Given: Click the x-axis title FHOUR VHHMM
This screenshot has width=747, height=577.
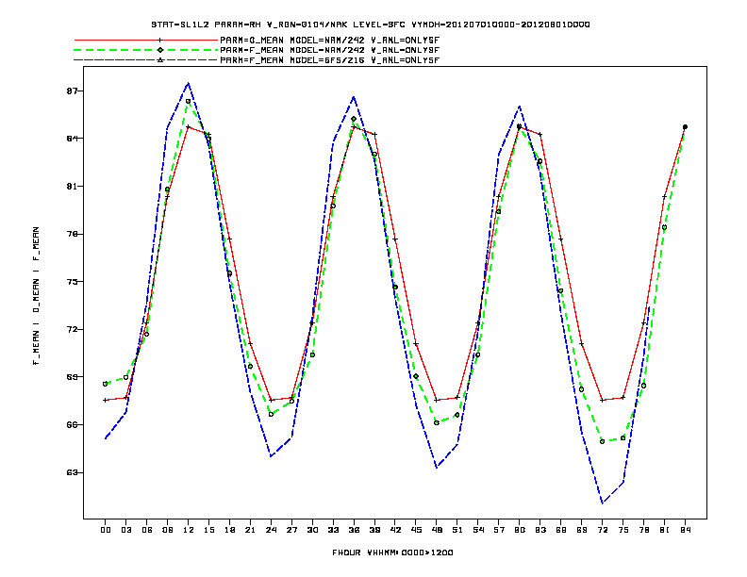Looking at the screenshot, I should click(x=392, y=552).
